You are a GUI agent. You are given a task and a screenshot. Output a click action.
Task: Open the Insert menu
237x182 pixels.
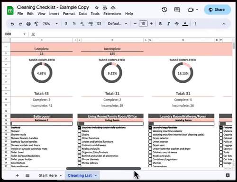54,14
